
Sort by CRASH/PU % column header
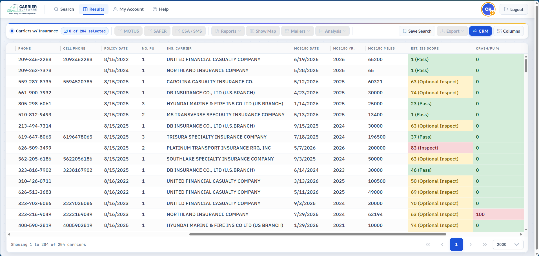point(487,48)
